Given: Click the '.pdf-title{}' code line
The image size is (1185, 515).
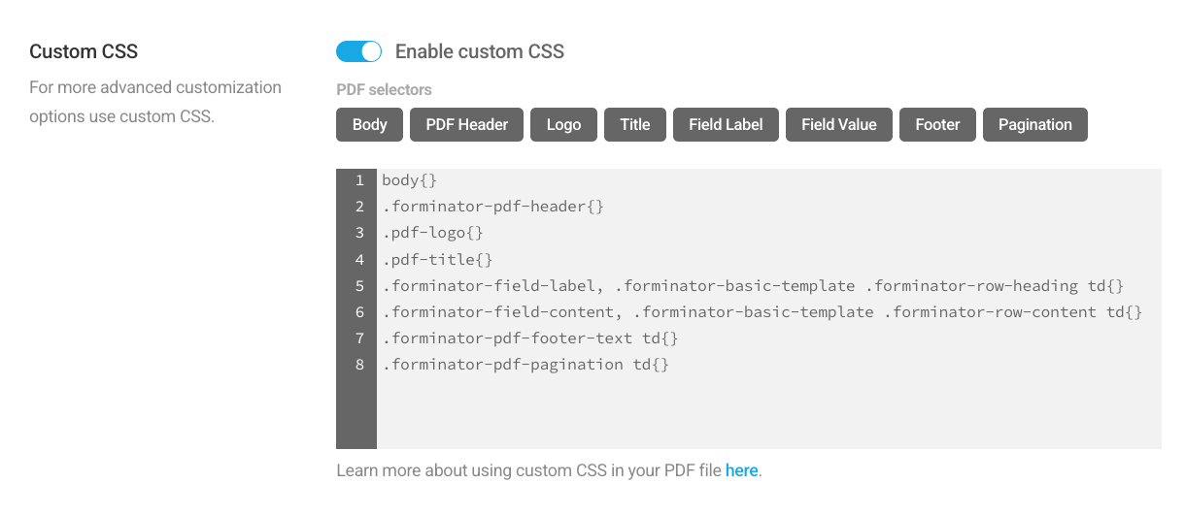Looking at the screenshot, I should 437,260.
